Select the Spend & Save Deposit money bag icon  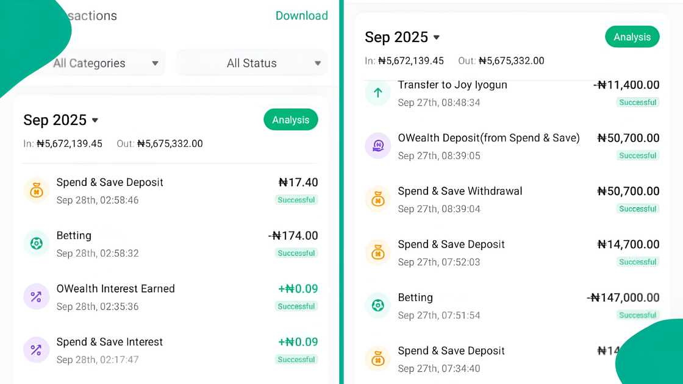tap(36, 190)
